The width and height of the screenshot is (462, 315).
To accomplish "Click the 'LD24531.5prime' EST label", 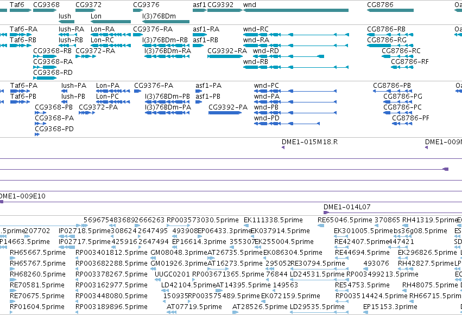I will tap(317, 274).
